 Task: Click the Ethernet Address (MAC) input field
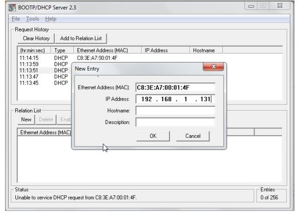tap(175, 87)
